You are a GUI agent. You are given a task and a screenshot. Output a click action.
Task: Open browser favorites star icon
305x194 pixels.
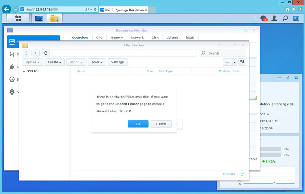294,9
